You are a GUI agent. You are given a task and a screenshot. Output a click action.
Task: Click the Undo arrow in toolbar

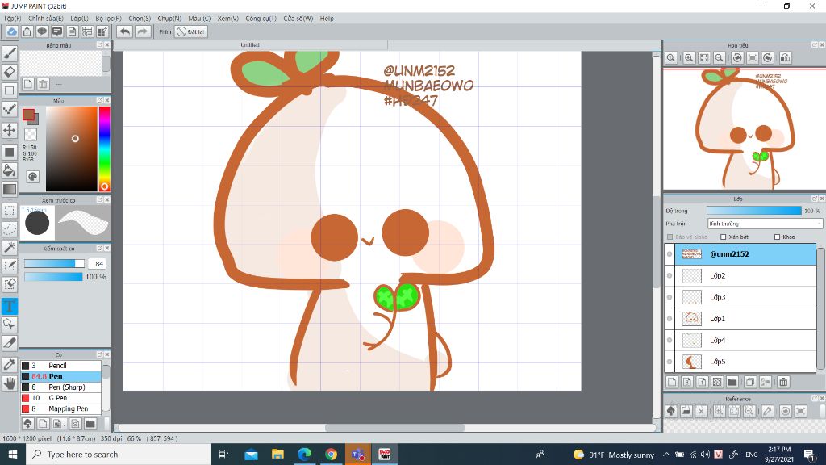tap(124, 31)
